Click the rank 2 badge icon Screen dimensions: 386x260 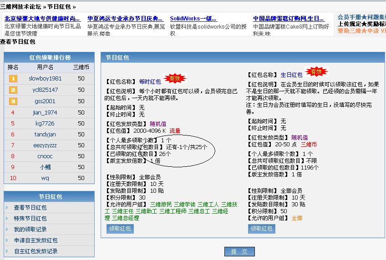pos(13,90)
